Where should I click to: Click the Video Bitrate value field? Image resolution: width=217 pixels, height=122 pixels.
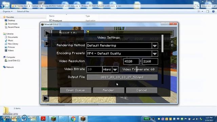pyautogui.click(x=94, y=69)
